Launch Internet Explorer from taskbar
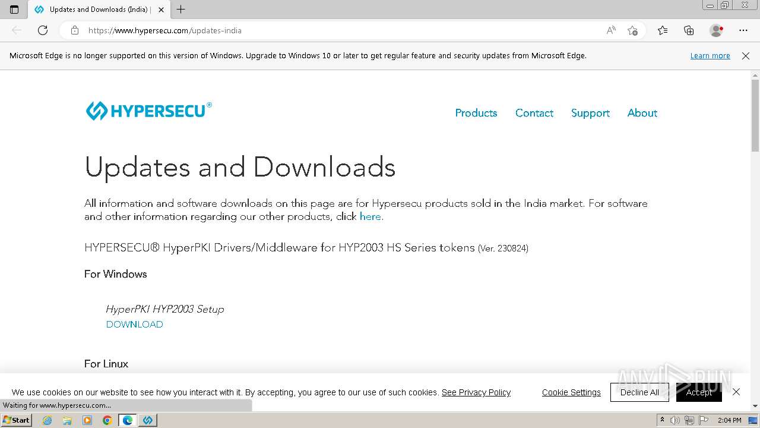The height and width of the screenshot is (428, 760). [x=47, y=420]
